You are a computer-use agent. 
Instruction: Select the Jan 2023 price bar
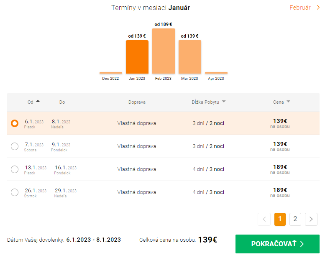[x=137, y=57]
